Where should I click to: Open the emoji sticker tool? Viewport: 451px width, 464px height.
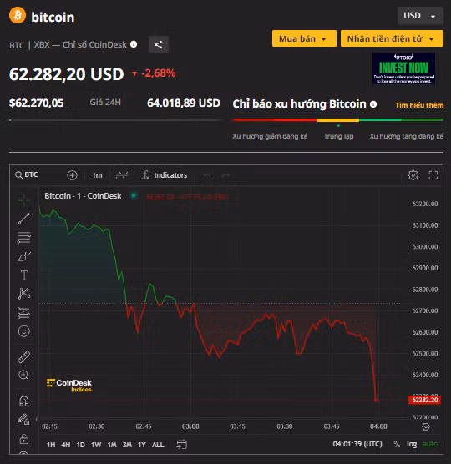pyautogui.click(x=24, y=331)
